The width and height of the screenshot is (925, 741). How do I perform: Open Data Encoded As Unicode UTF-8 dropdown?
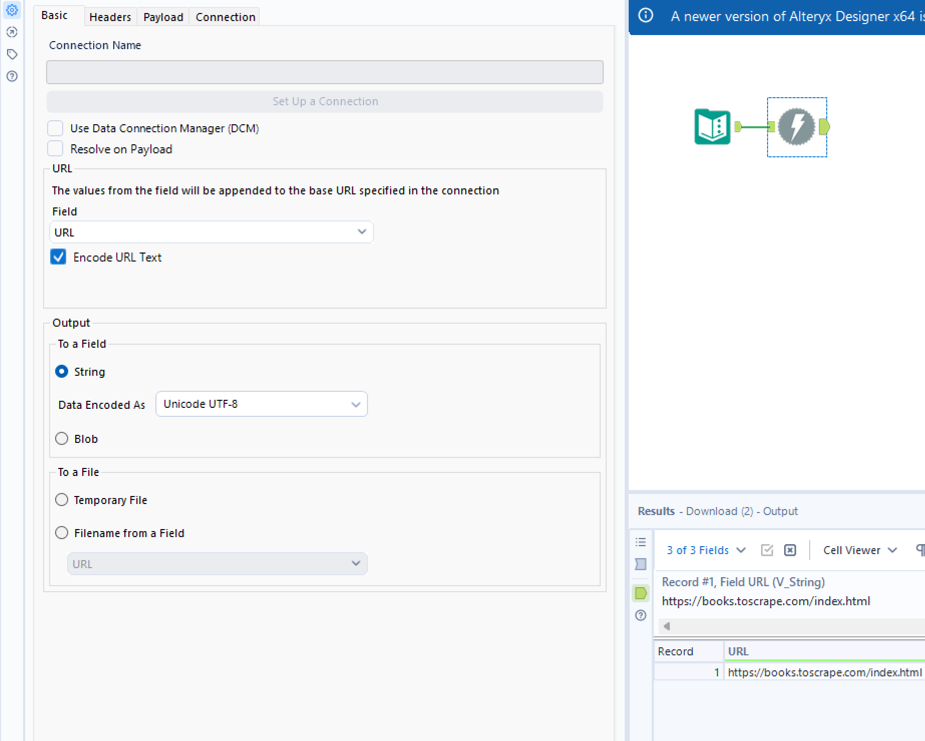click(261, 404)
